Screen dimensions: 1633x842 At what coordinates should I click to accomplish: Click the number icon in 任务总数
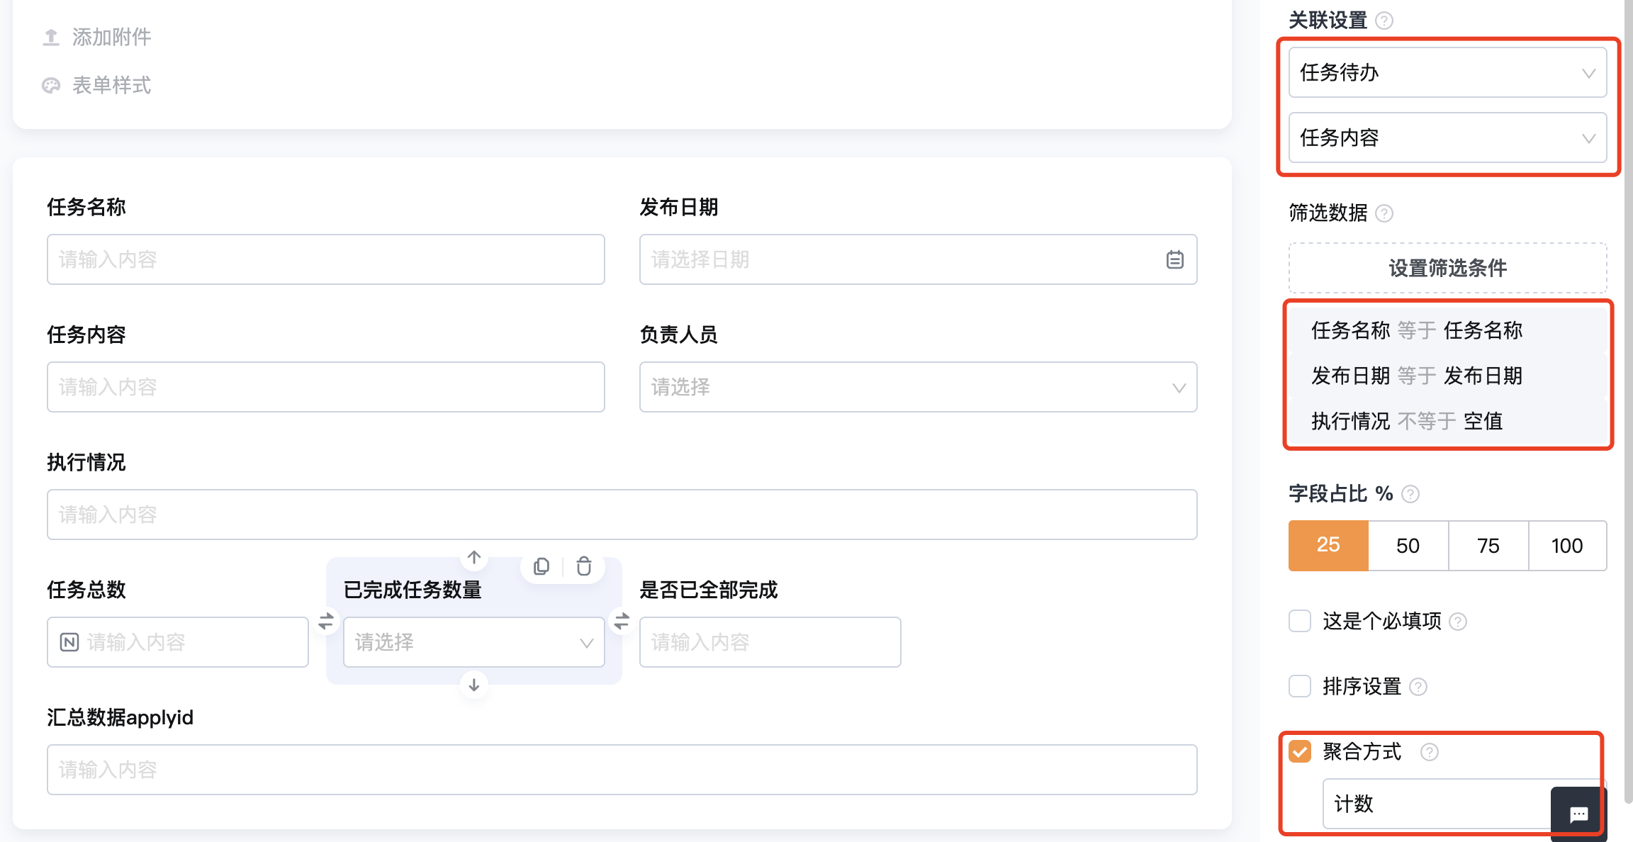(69, 642)
